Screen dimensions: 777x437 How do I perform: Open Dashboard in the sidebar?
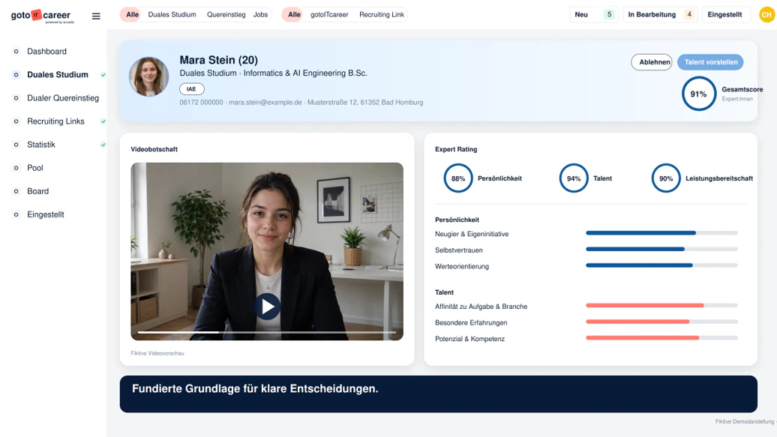click(x=46, y=52)
